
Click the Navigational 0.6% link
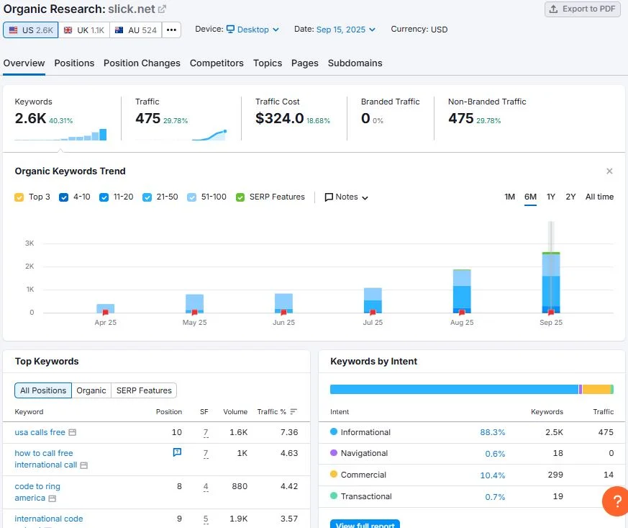[x=495, y=454]
